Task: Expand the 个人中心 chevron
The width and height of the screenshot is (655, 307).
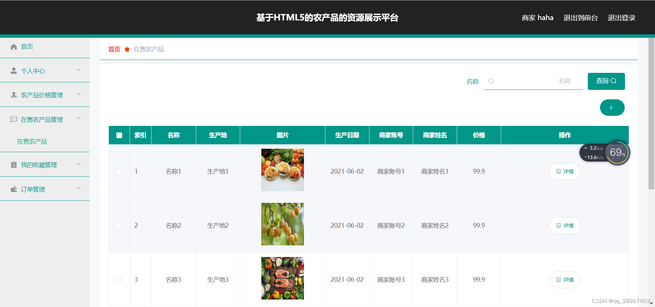Action: pyautogui.click(x=79, y=70)
